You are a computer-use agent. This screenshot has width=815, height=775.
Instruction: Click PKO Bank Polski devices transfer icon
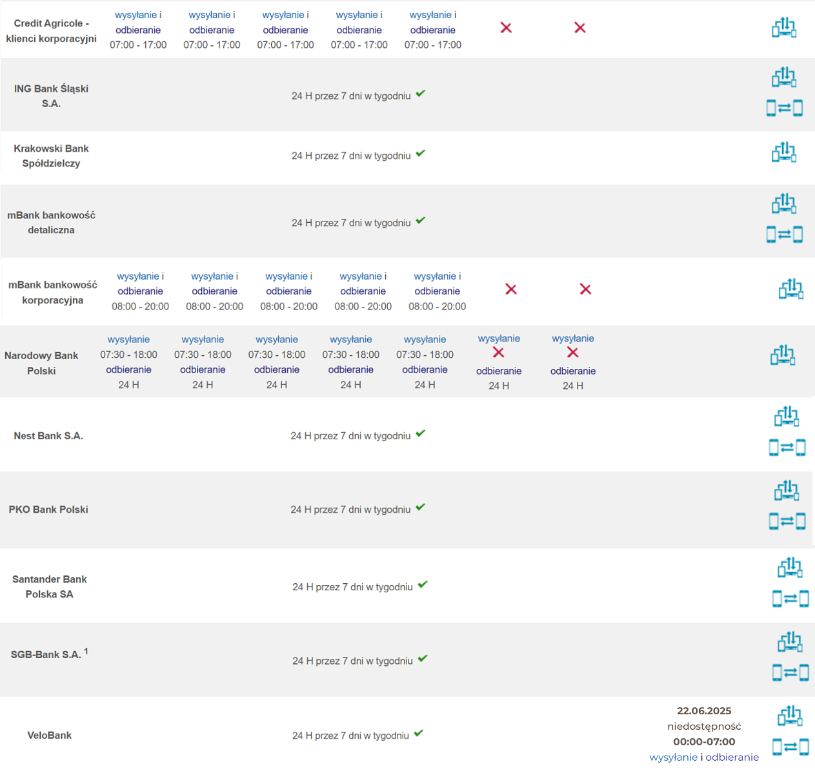(787, 491)
